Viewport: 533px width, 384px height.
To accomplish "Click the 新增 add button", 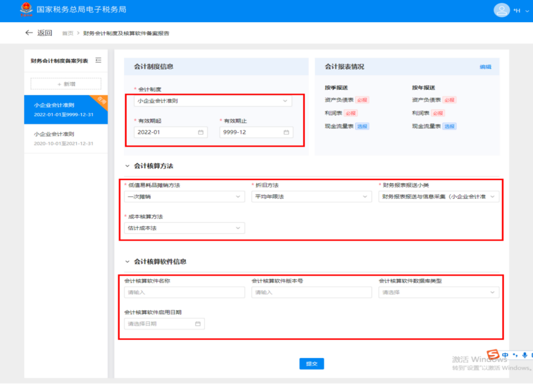I will click(x=66, y=84).
